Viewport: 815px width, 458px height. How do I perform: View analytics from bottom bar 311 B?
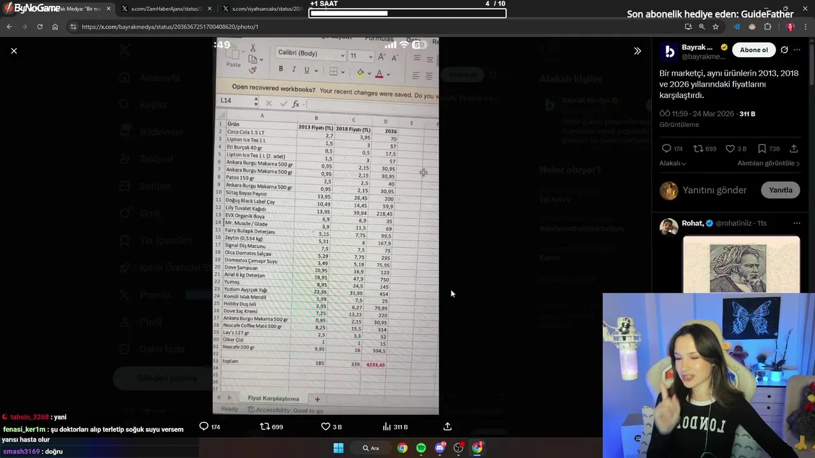[395, 427]
